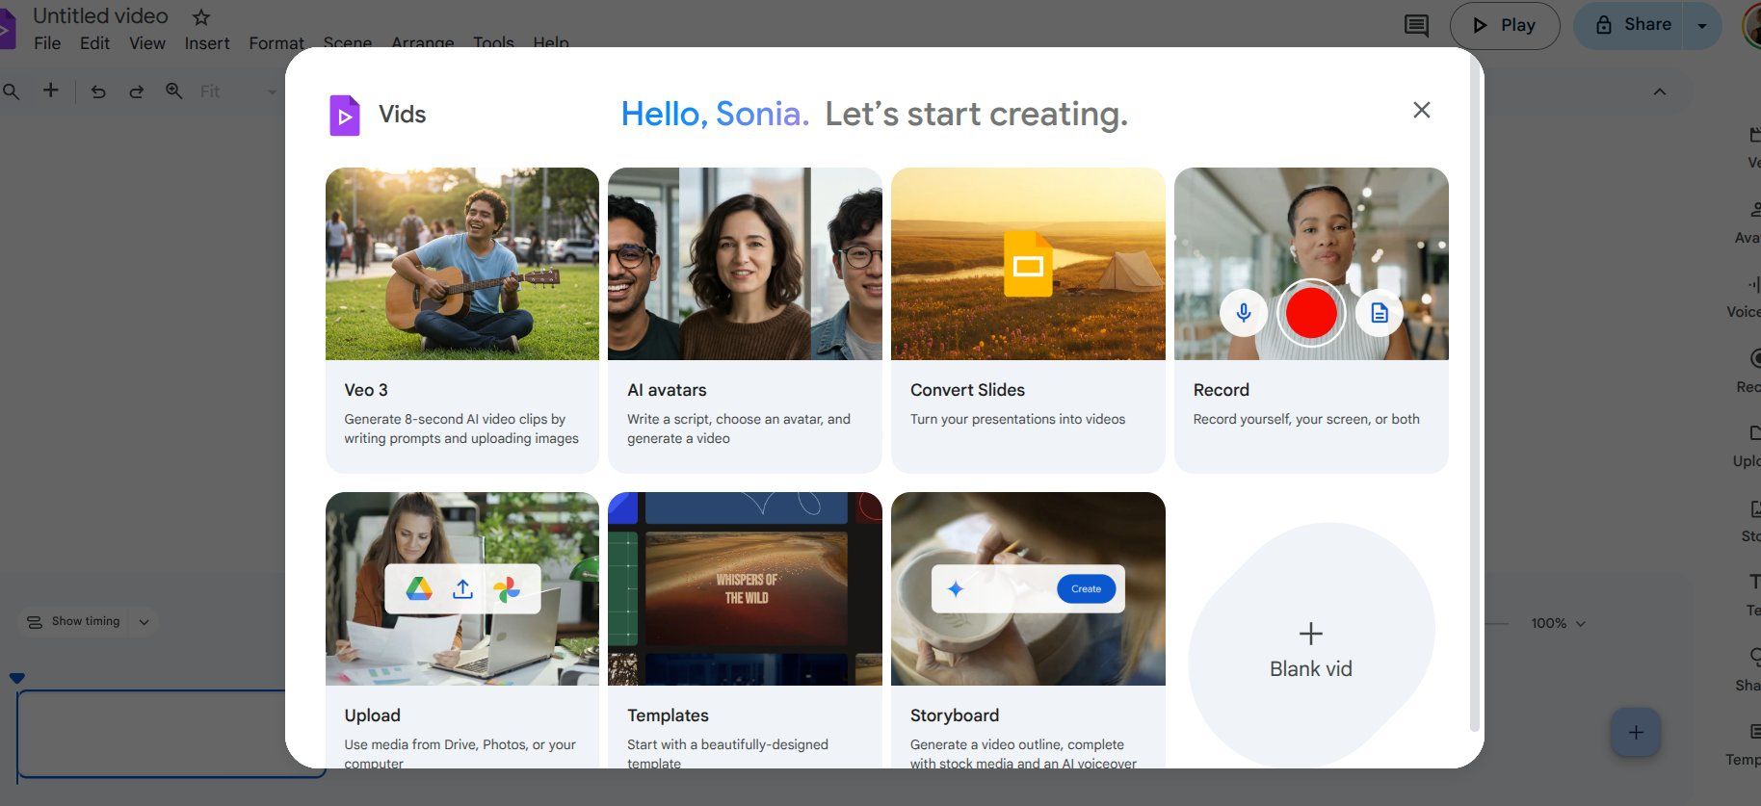The height and width of the screenshot is (806, 1761).
Task: Choose the AI avatars option
Action: click(745, 320)
